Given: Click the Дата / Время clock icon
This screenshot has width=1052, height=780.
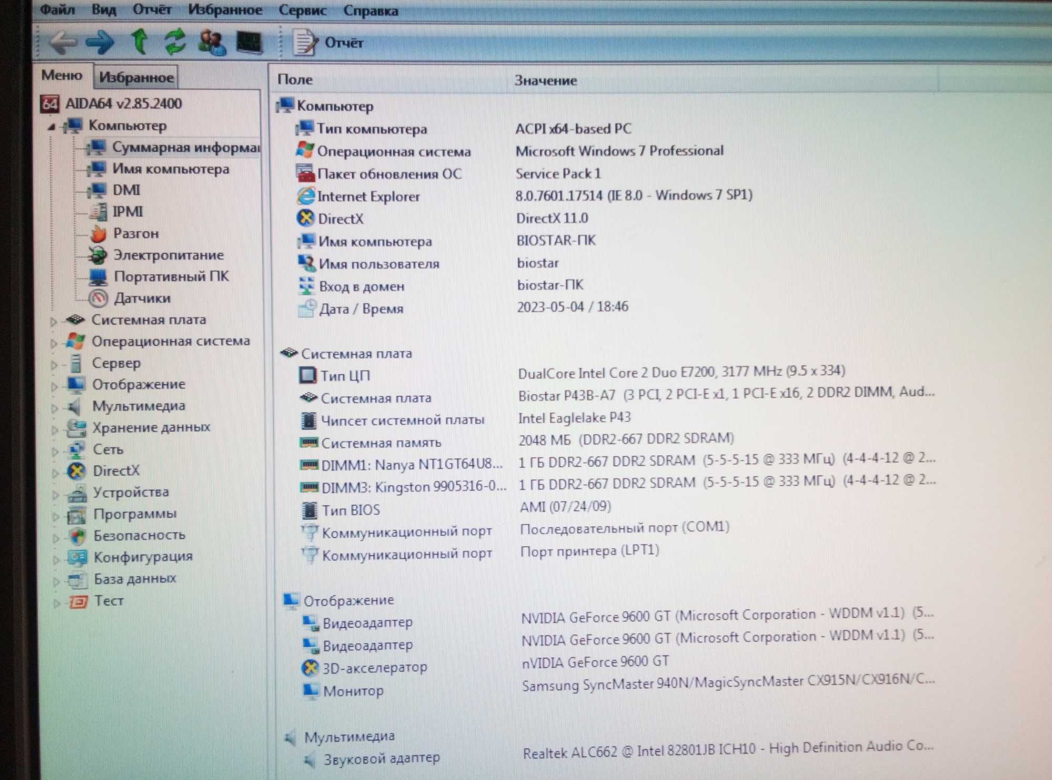Looking at the screenshot, I should [307, 308].
